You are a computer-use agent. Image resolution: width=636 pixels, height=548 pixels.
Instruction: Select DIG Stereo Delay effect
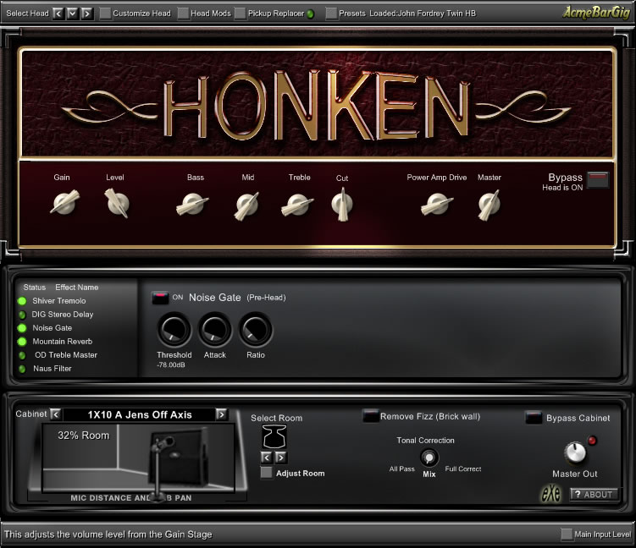(x=63, y=315)
